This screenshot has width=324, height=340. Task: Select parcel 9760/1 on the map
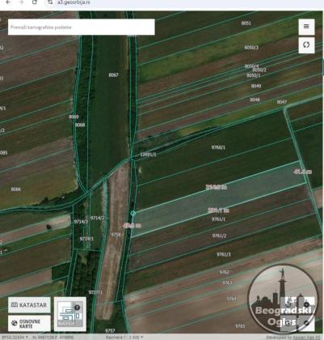coord(218,147)
